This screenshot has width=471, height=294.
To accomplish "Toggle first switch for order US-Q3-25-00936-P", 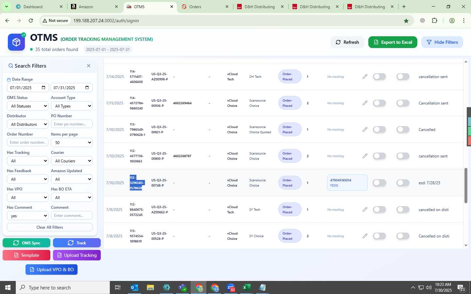I will (x=379, y=103).
